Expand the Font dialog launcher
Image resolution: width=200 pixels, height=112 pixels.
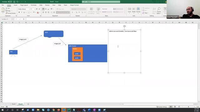point(41,16)
